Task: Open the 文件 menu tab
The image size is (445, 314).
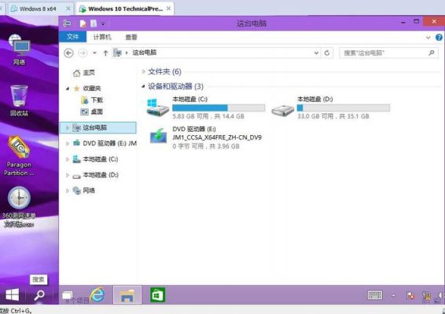Action: 72,37
